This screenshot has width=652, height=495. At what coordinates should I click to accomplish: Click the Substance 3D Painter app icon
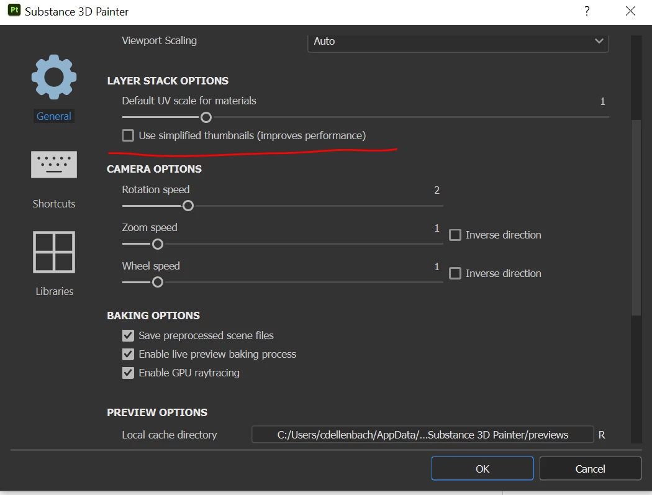(x=14, y=10)
